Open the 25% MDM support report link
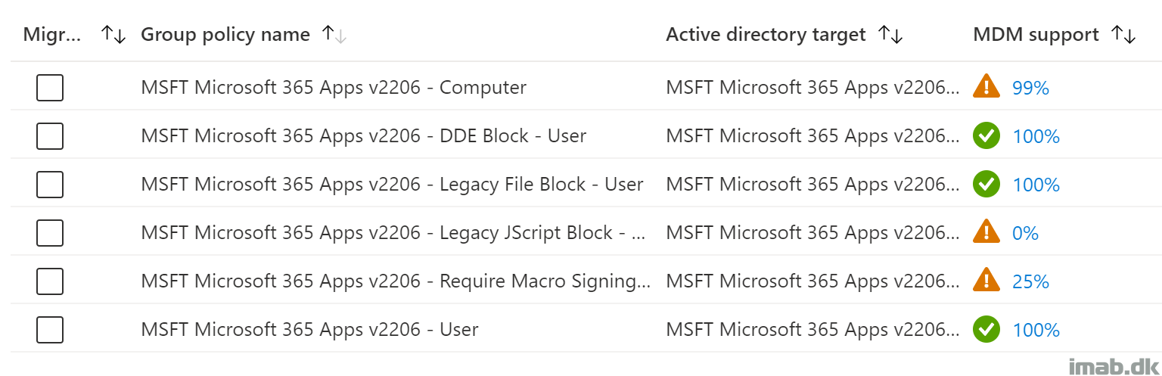 coord(1030,282)
